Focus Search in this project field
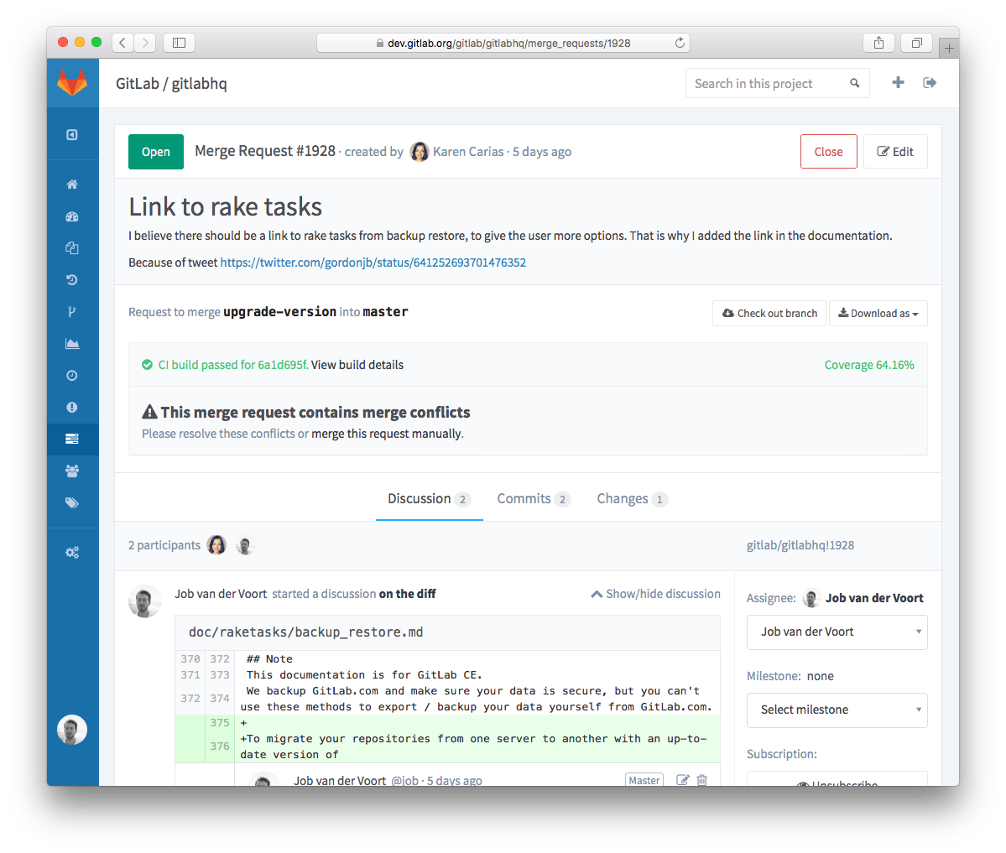Image resolution: width=1006 pixels, height=853 pixels. pyautogui.click(x=777, y=83)
